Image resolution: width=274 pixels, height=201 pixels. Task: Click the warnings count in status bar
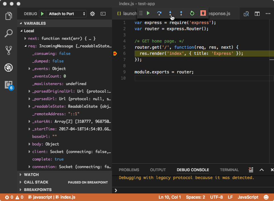(20, 197)
